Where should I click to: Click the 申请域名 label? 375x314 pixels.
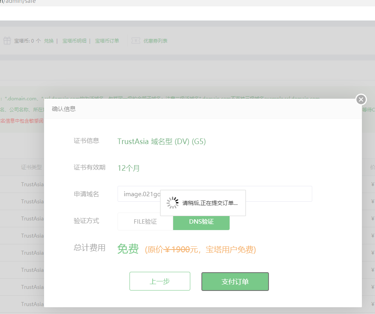tap(86, 194)
